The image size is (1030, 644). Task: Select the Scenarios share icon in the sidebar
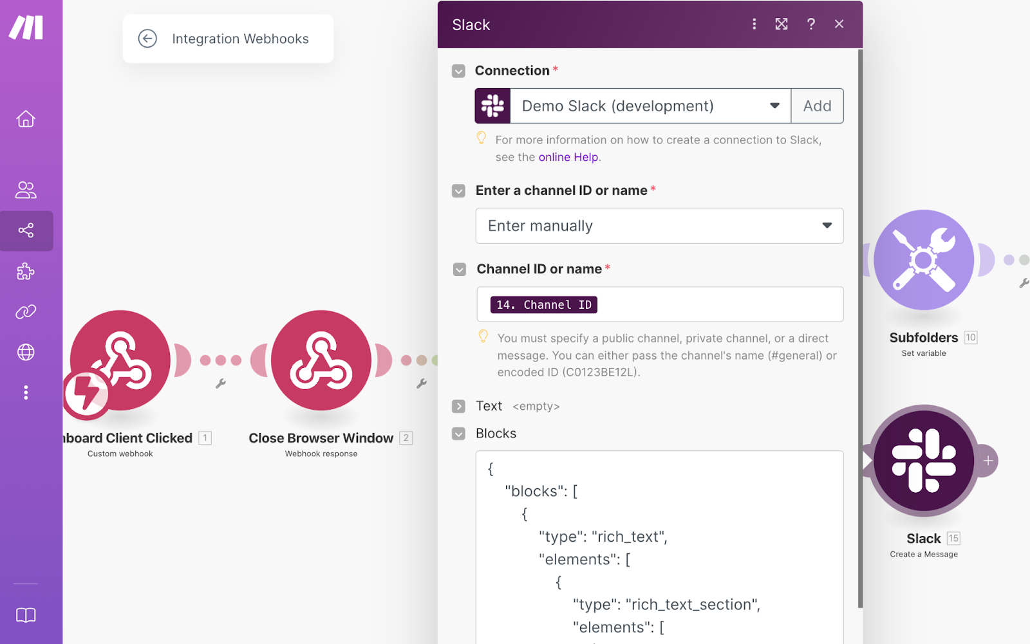(x=26, y=230)
